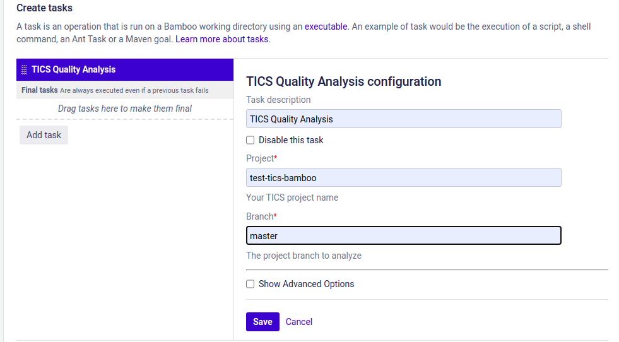The height and width of the screenshot is (342, 619).
Task: Click the Branch field containing master
Action: point(403,235)
